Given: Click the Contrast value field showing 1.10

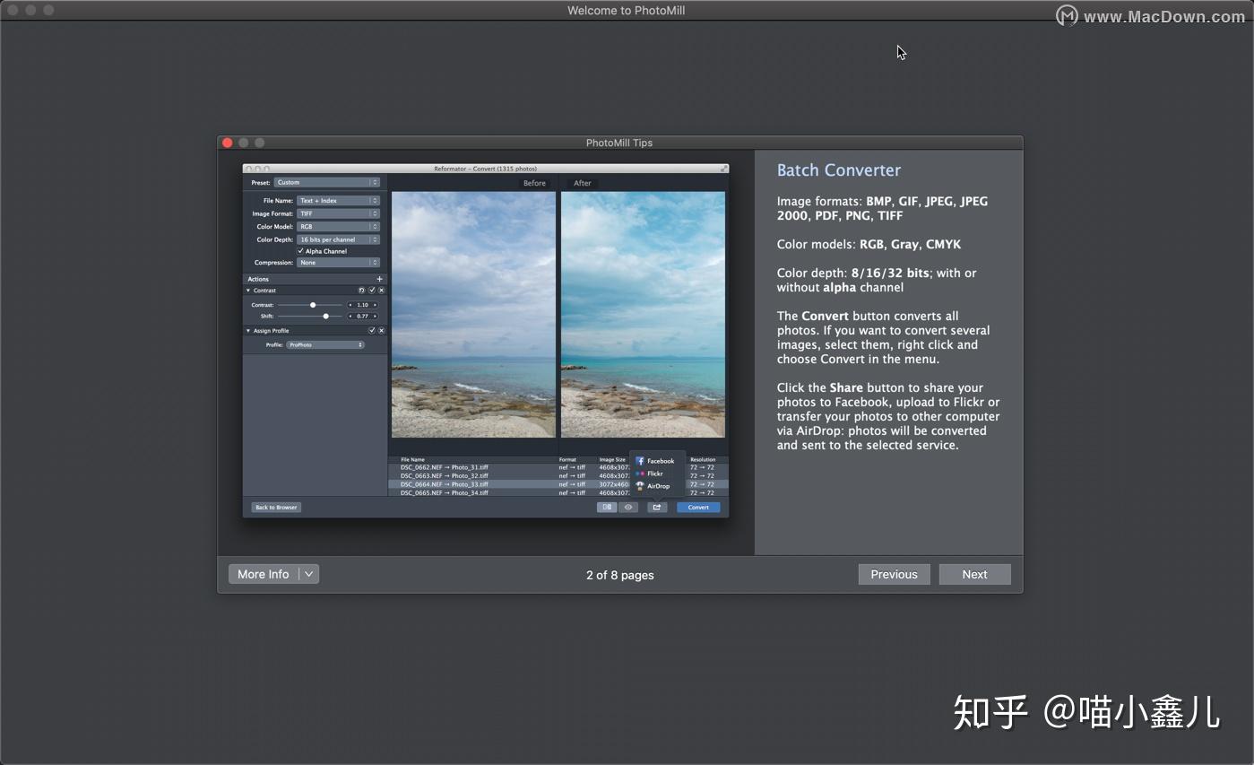Looking at the screenshot, I should pyautogui.click(x=363, y=305).
